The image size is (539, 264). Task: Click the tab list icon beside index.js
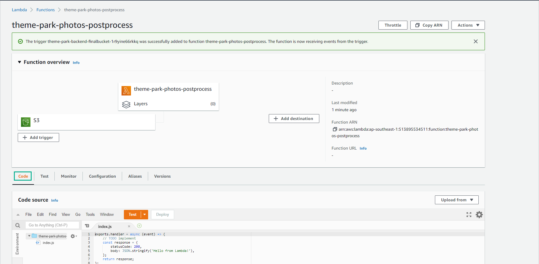[87, 226]
